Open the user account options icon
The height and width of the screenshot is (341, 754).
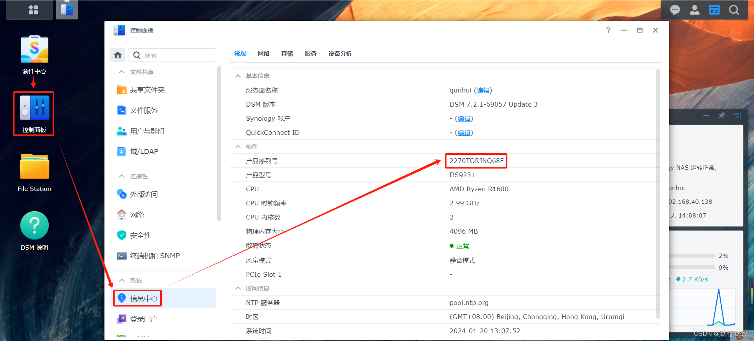(695, 10)
